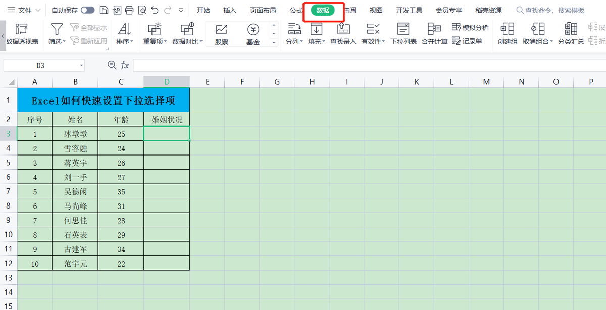Click the Fill (填充) icon
606x310 pixels.
click(x=316, y=29)
